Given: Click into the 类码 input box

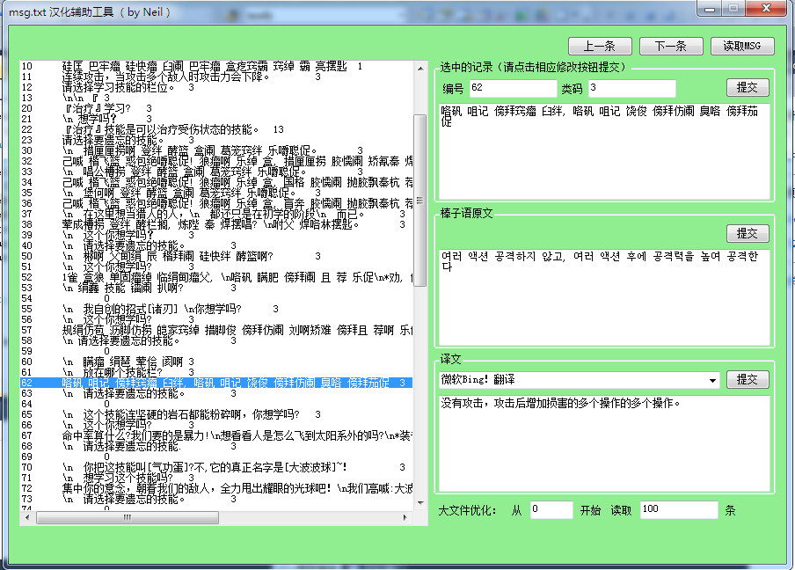Looking at the screenshot, I should (631, 88).
